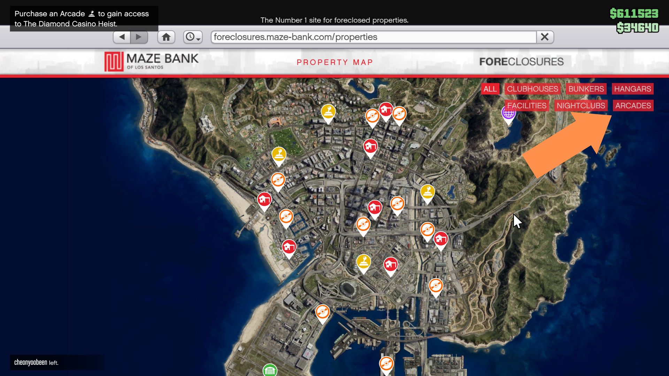Close the browser with the X button
669x376 pixels.
click(545, 37)
